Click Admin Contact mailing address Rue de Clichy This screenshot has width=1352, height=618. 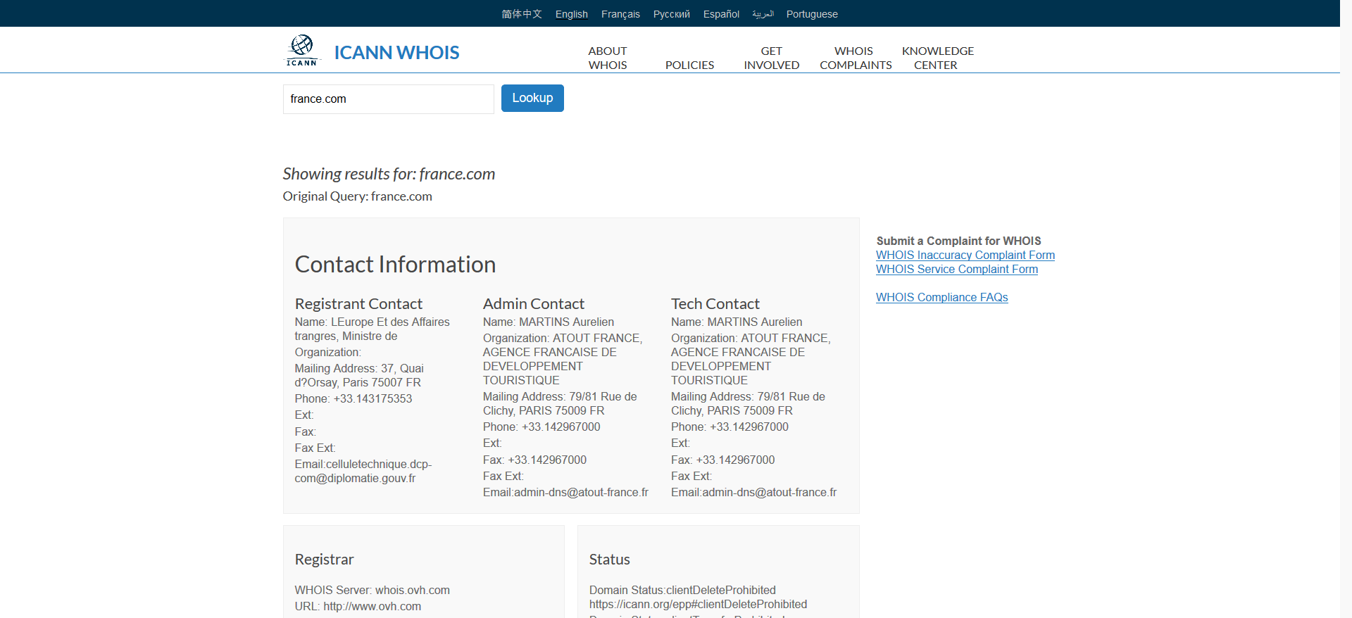point(560,404)
